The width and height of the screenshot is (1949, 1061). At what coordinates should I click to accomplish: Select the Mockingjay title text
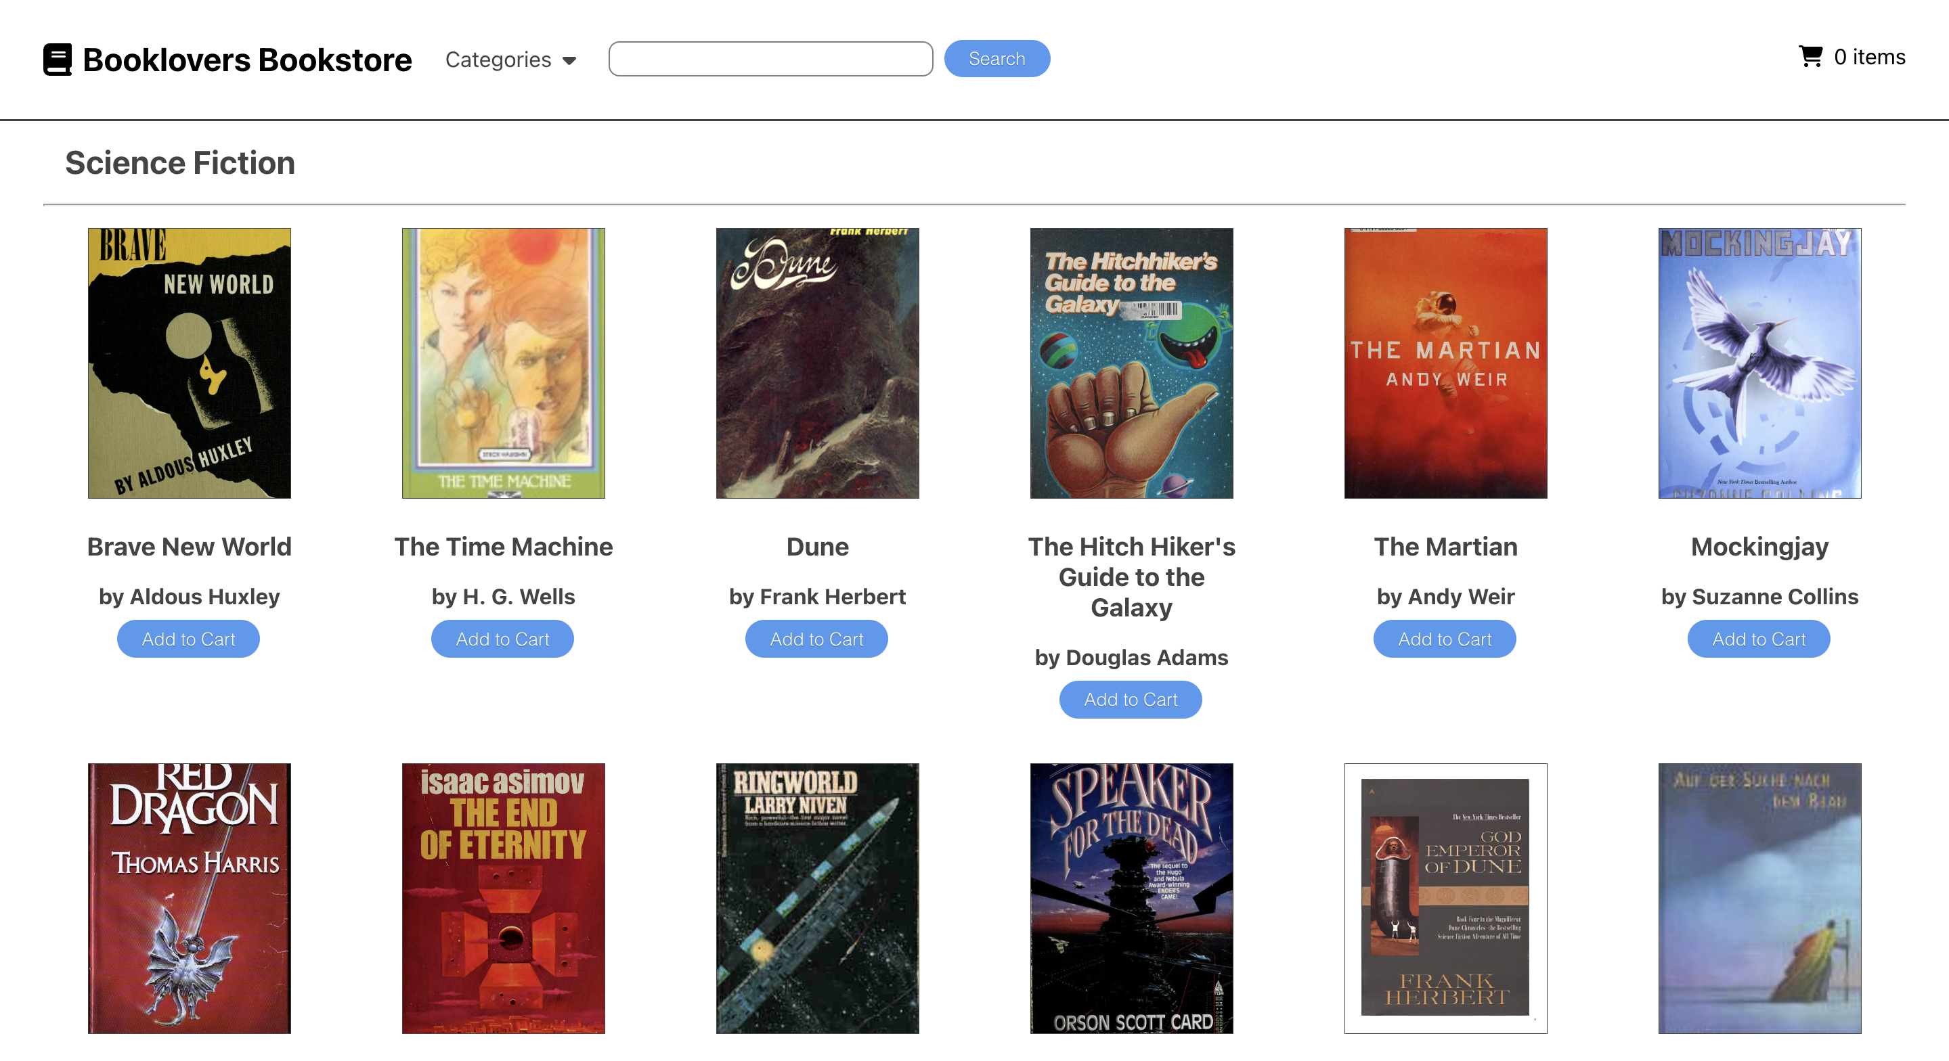click(x=1759, y=547)
